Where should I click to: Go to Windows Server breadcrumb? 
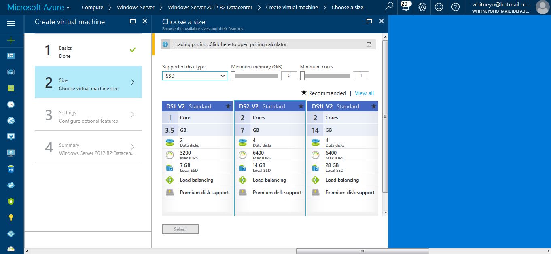tap(136, 7)
